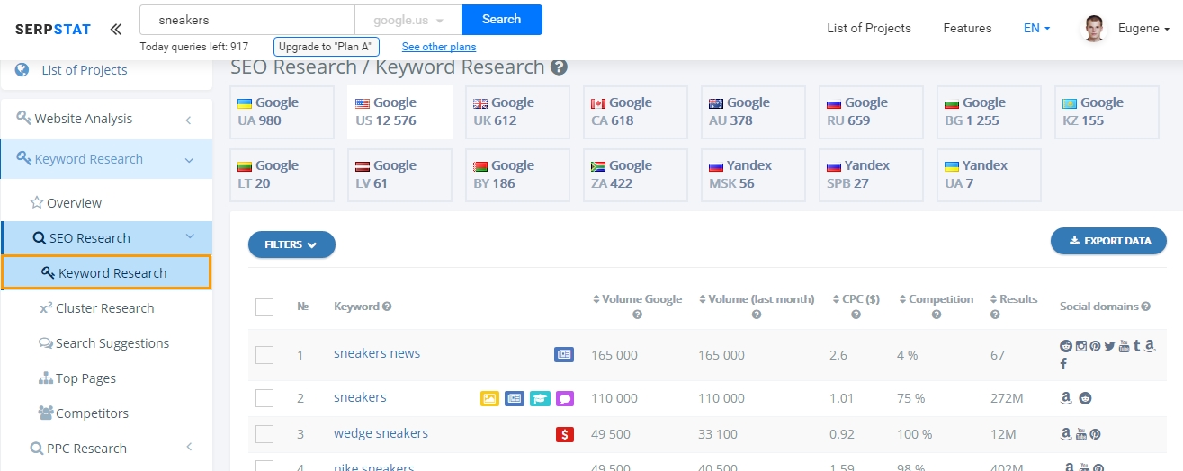1183x471 pixels.
Task: Click Amazon icon in sneakers news row
Action: pyautogui.click(x=1150, y=346)
